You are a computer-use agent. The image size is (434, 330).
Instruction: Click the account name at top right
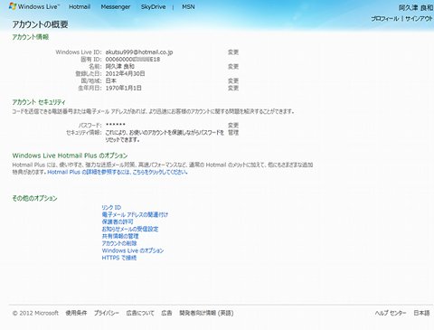416,8
